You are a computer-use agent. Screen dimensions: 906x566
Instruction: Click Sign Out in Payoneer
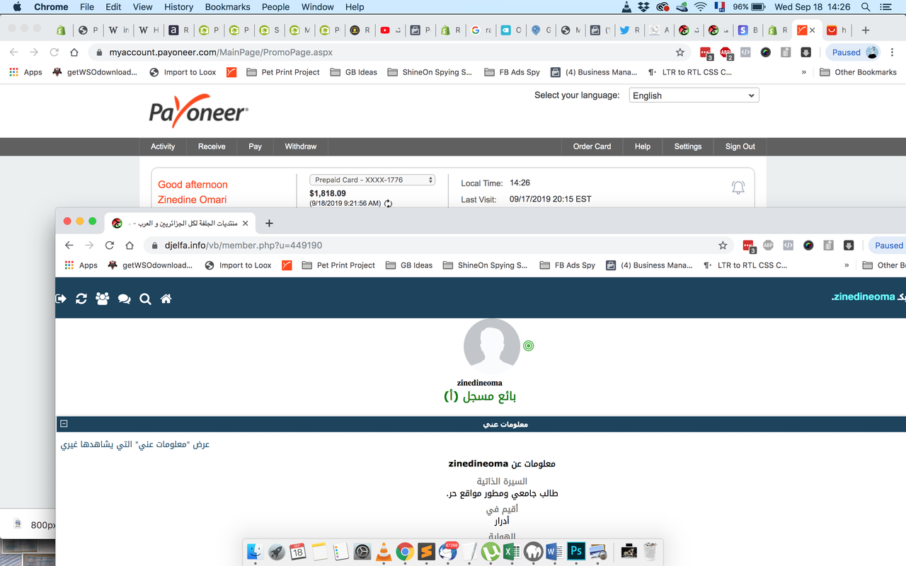click(x=740, y=146)
